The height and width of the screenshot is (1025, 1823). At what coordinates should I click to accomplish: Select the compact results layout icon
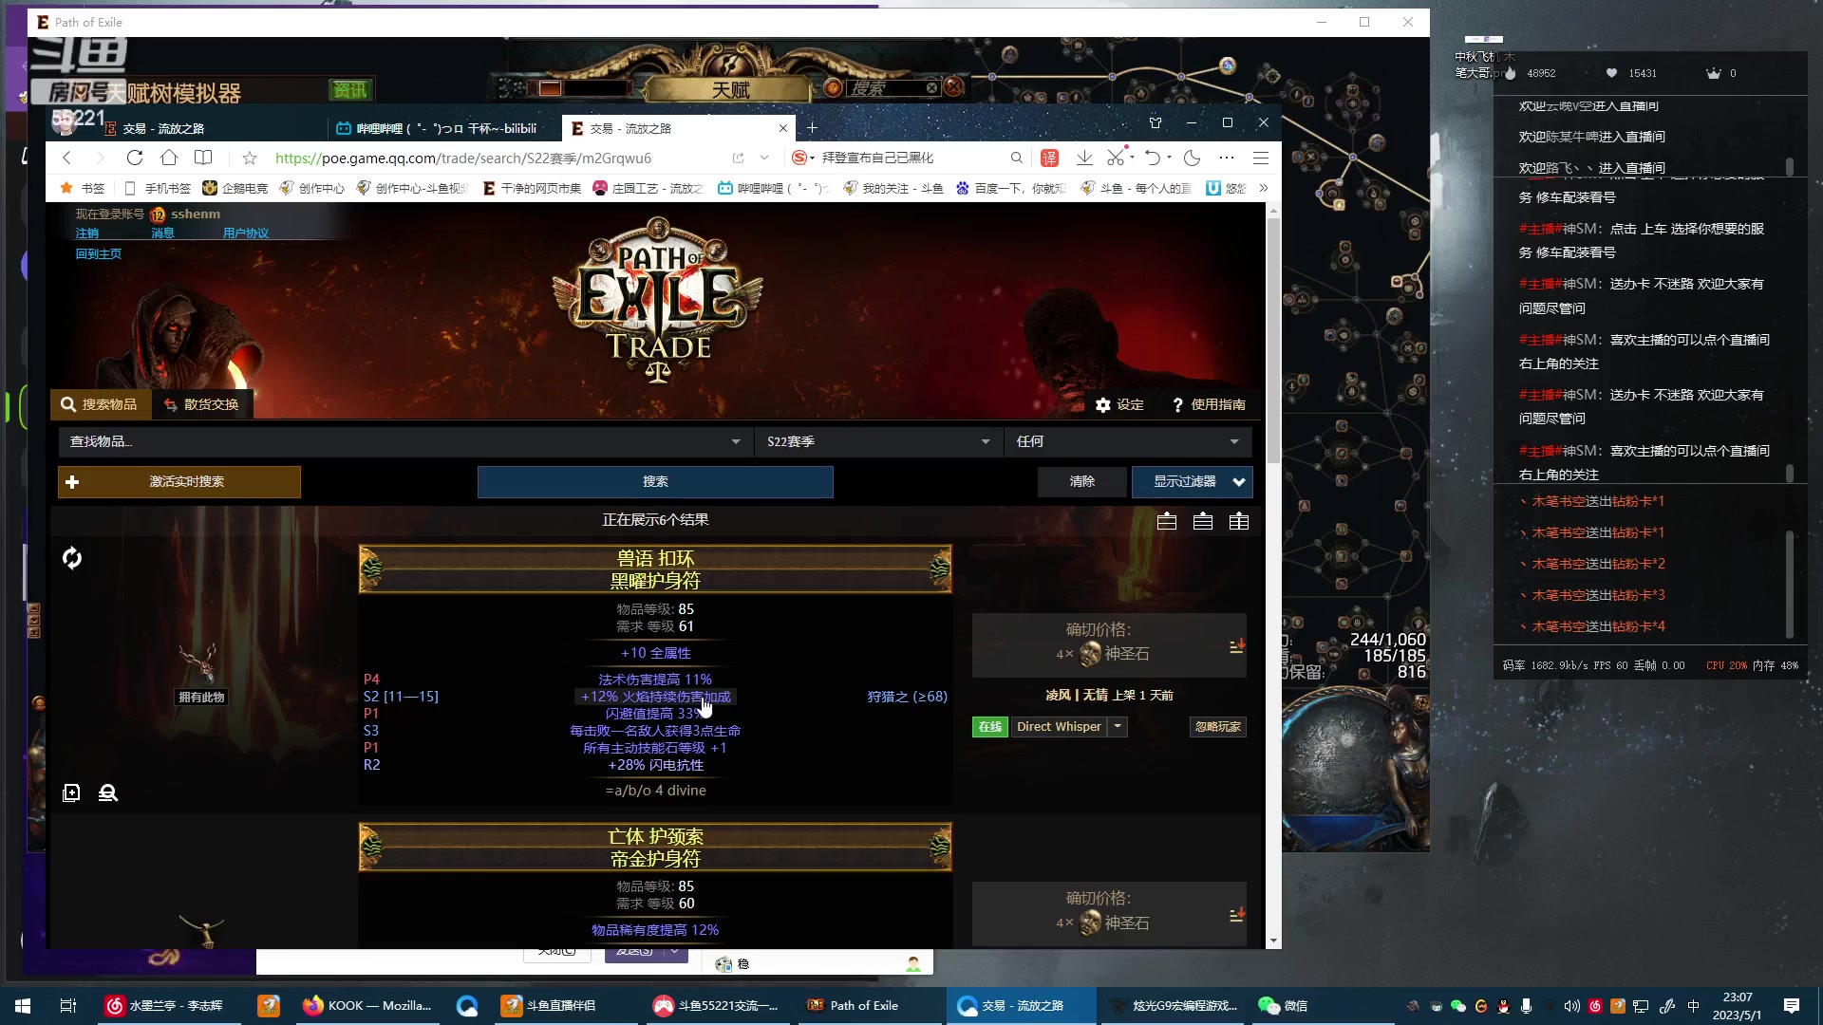1167,521
